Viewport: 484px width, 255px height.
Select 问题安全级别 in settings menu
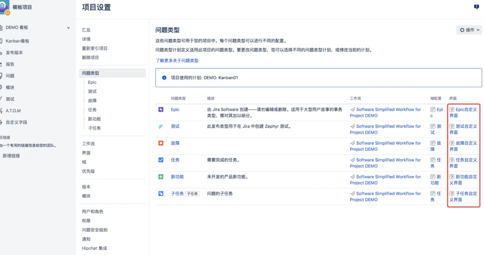(x=95, y=230)
